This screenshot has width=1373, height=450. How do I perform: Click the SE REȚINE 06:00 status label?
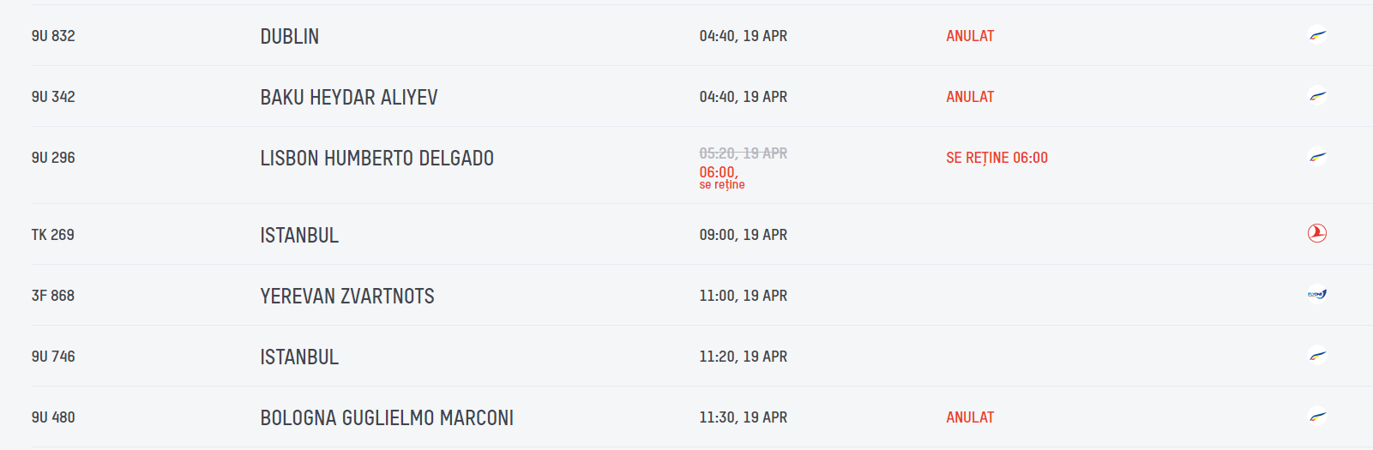point(997,158)
